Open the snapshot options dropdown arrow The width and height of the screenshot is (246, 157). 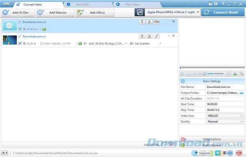coord(199,74)
